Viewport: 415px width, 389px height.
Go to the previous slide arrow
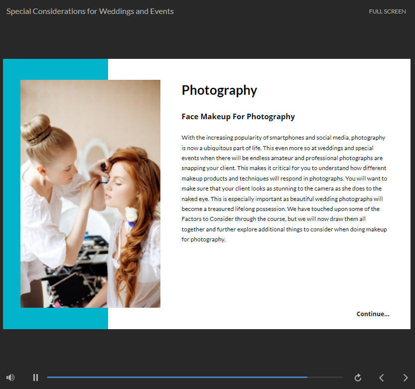click(x=382, y=378)
